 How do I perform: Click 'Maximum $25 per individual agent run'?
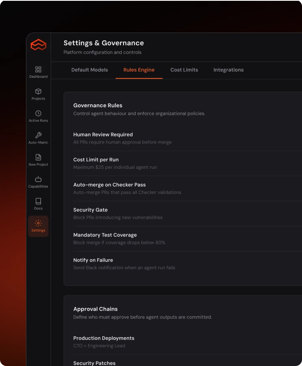(x=115, y=167)
